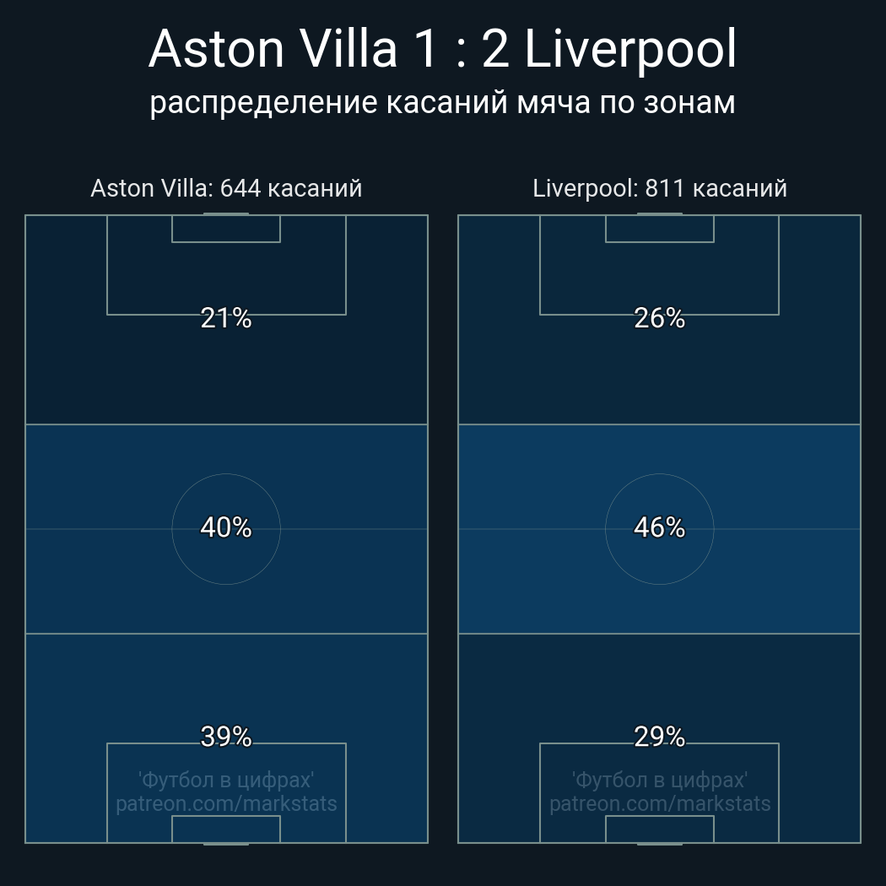Click the bottom goal box on Aston Villa pitch

226,829
